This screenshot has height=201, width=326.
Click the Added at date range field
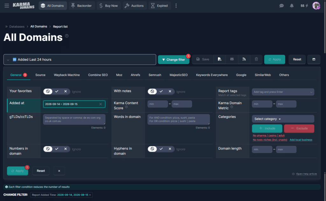74,104
